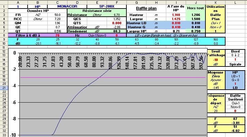The width and height of the screenshot is (247, 137).
Task: Select series resistance value 6.70
Action: [117, 15]
